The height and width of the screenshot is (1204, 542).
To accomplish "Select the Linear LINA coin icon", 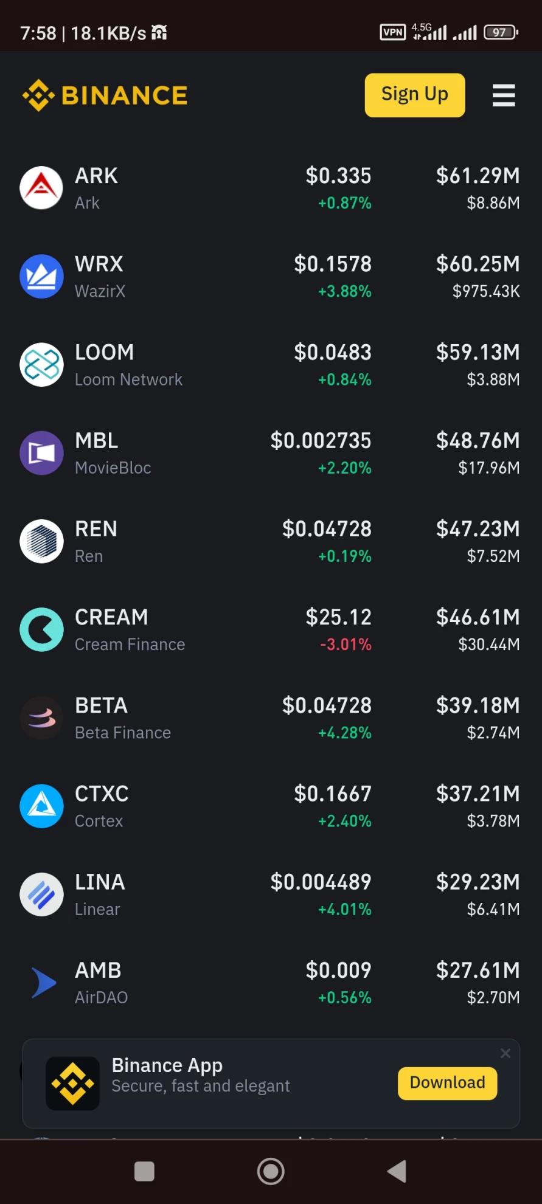I will pyautogui.click(x=41, y=894).
